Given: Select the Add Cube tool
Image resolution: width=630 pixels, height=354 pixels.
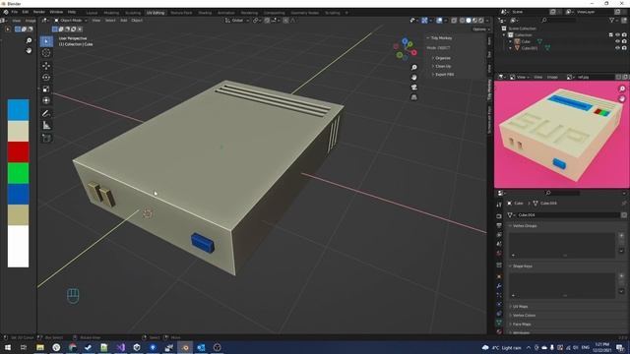Looking at the screenshot, I should pyautogui.click(x=46, y=139).
